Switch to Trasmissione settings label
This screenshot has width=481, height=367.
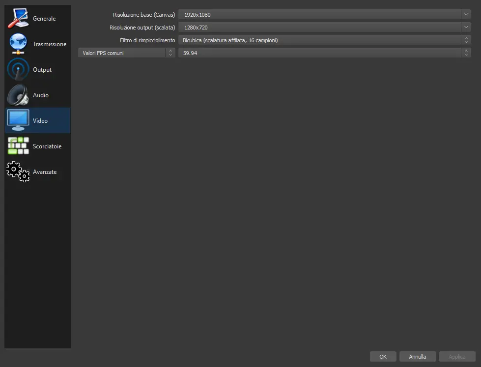50,44
